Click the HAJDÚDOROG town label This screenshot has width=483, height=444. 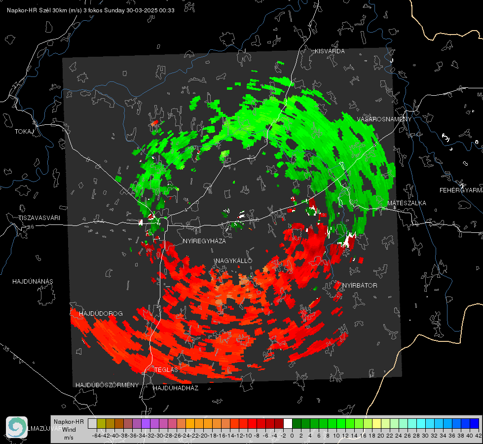(x=101, y=314)
